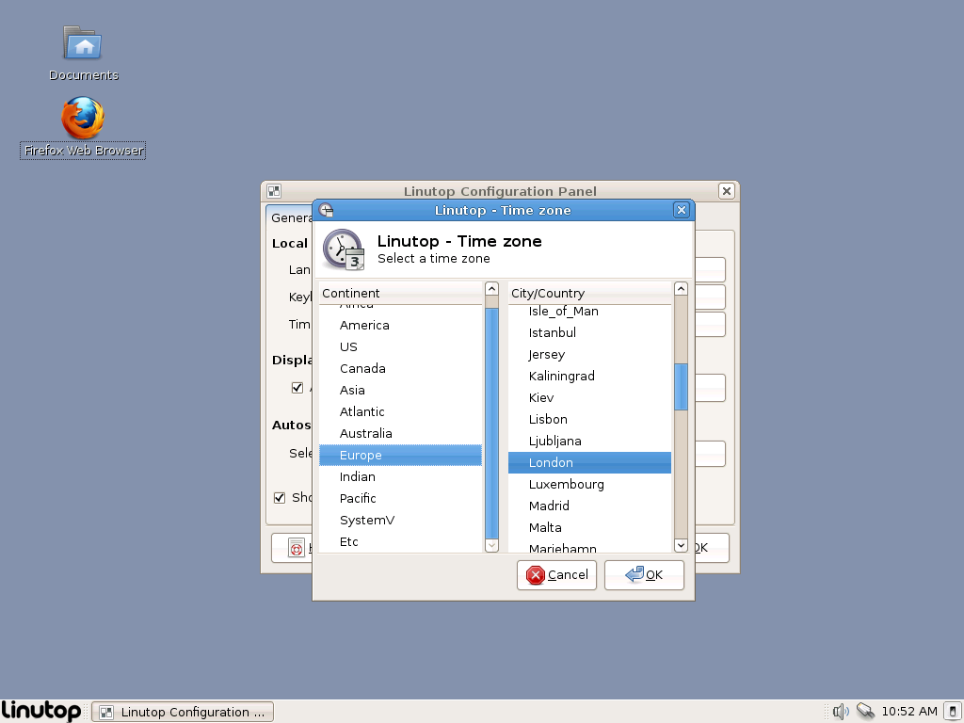Select Pacific in the Continent list
This screenshot has width=964, height=723.
(400, 498)
